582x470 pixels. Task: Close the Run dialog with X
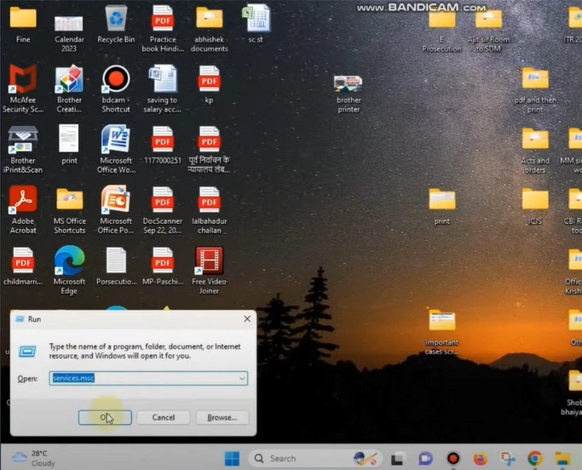pyautogui.click(x=247, y=318)
